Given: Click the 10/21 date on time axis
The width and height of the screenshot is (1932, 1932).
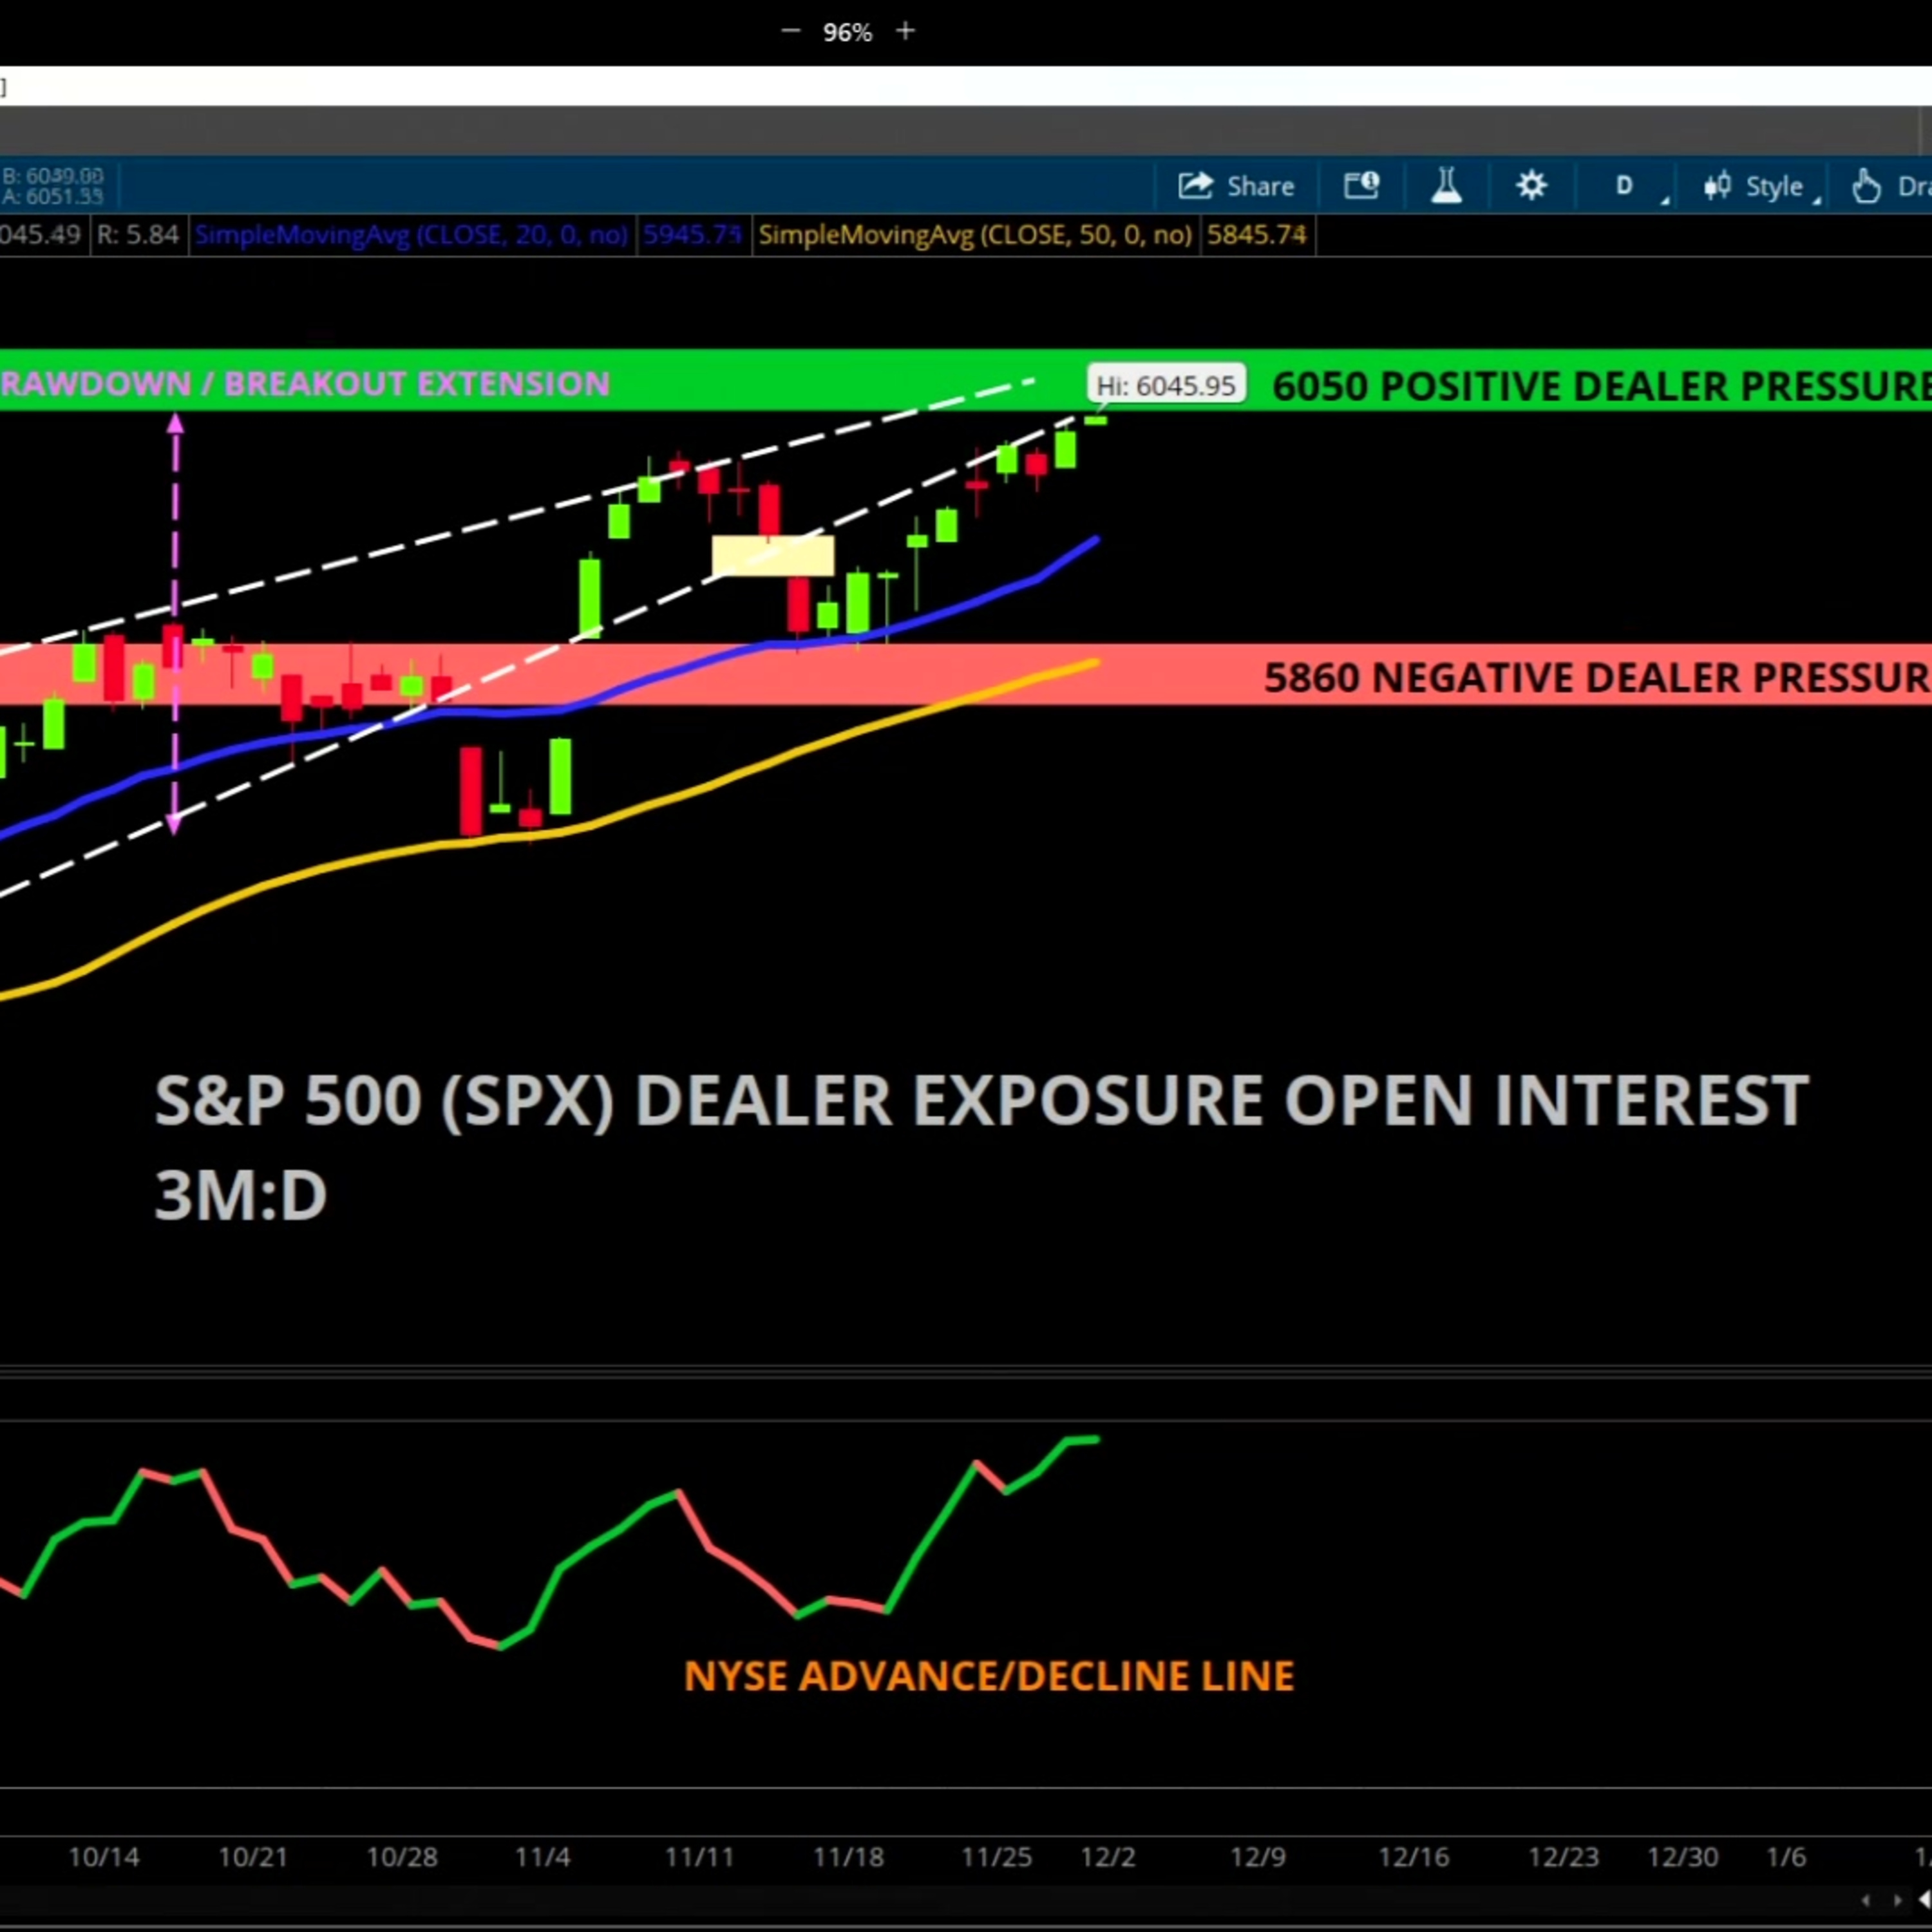Looking at the screenshot, I should click(x=253, y=1857).
